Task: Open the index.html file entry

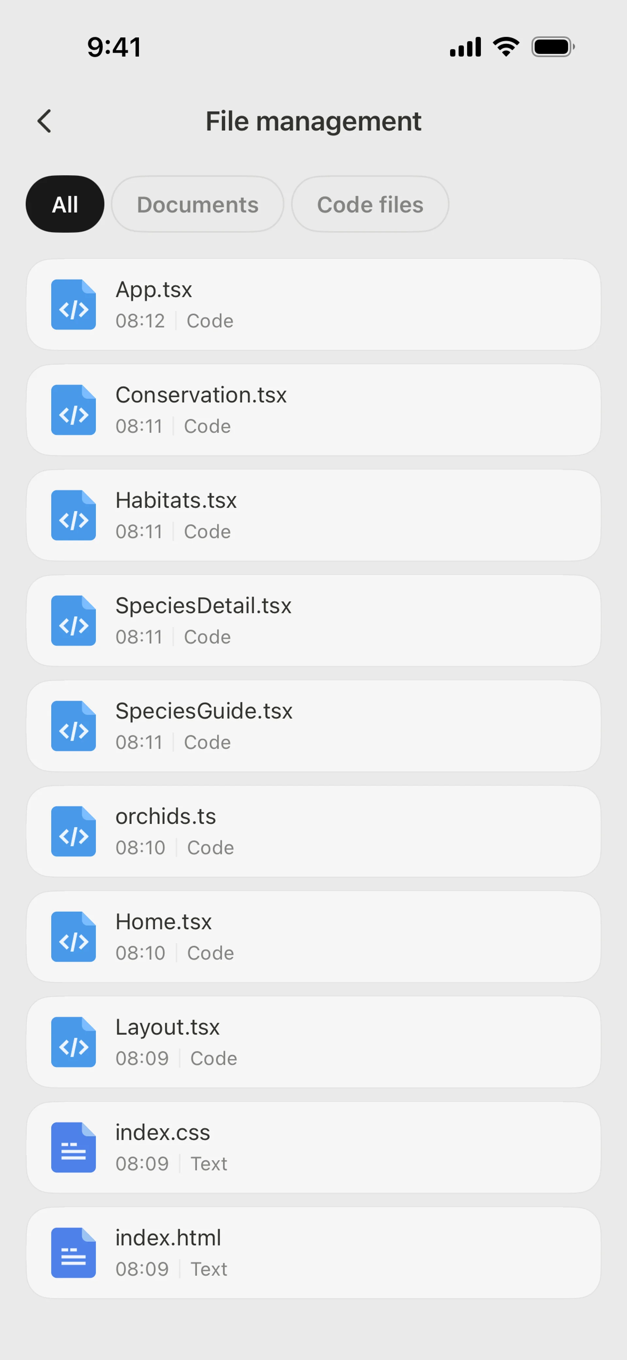Action: [x=313, y=1253]
